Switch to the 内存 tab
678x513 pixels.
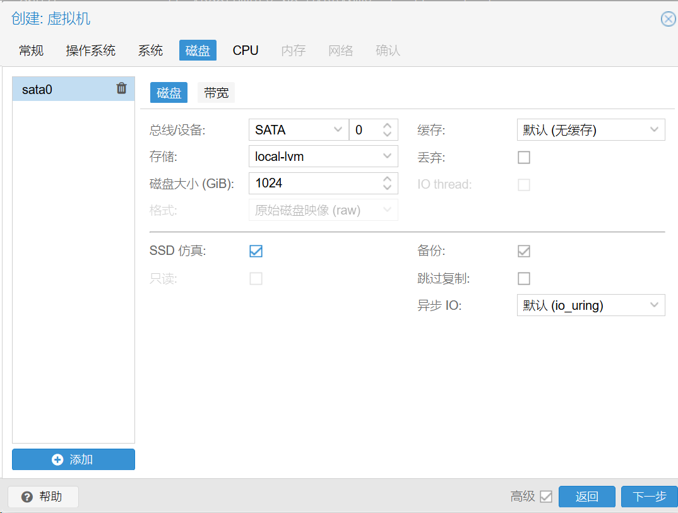pyautogui.click(x=293, y=50)
